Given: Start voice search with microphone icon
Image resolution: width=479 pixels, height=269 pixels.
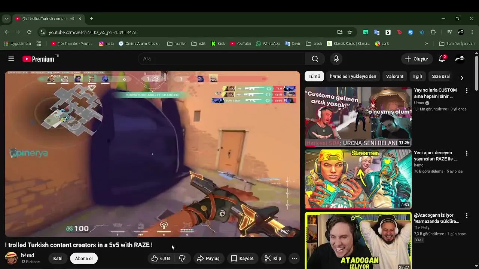Looking at the screenshot, I should click(336, 59).
